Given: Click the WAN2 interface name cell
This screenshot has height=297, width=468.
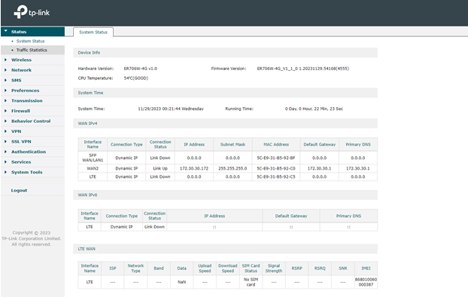Looking at the screenshot, I should point(93,168).
